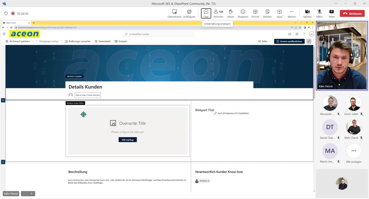Click the aceon logo
Screen dimensions: 369x199
coord(24,34)
